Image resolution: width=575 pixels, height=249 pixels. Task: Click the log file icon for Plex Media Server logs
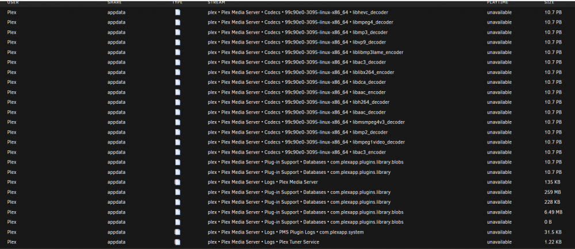(x=178, y=182)
